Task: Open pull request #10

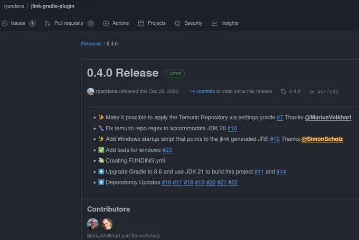Action: click(232, 128)
